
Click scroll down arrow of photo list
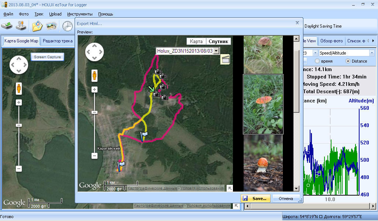point(296,189)
